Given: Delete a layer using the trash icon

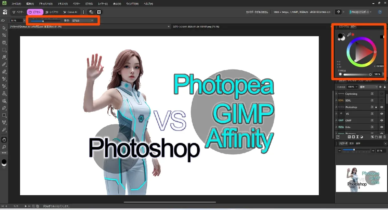Looking at the screenshot, I should [385, 136].
